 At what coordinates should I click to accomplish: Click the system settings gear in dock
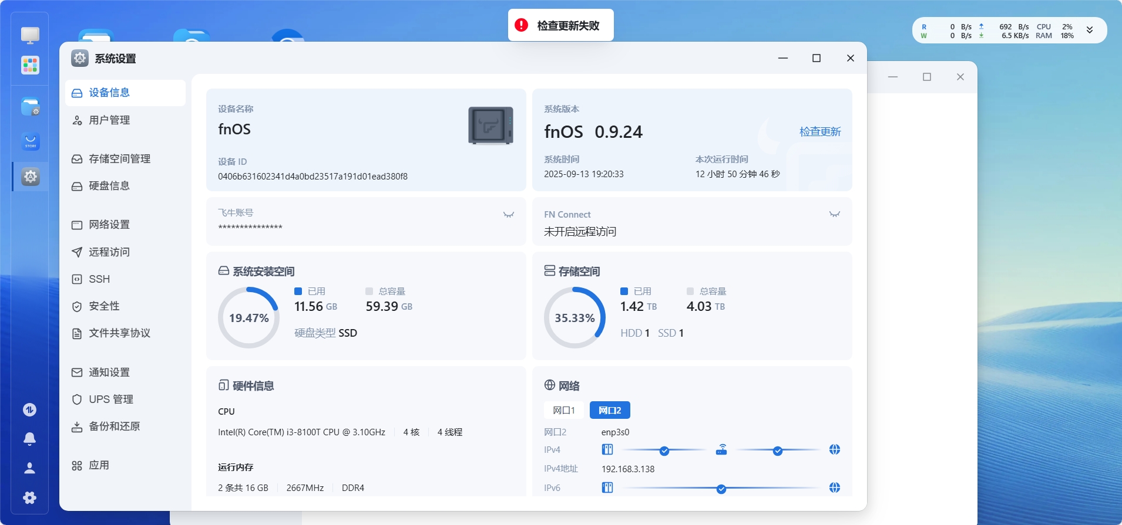(x=30, y=177)
